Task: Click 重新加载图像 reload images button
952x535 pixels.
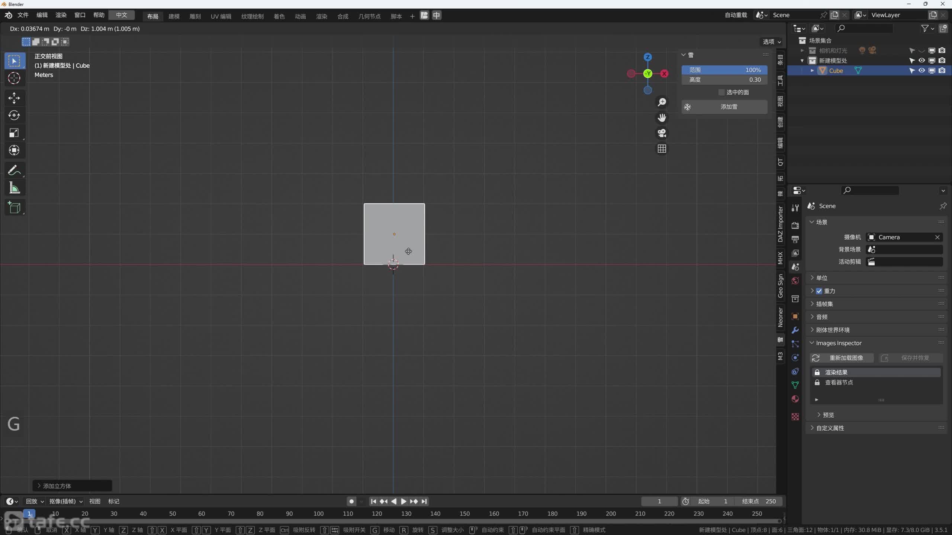Action: tap(842, 358)
